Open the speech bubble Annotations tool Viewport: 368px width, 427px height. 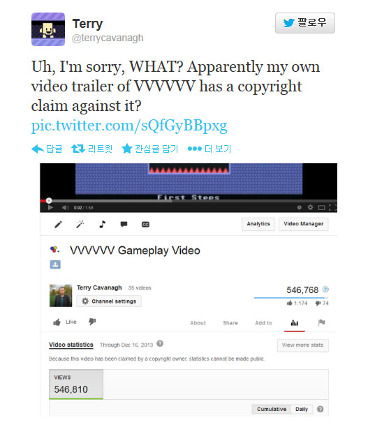pos(124,225)
